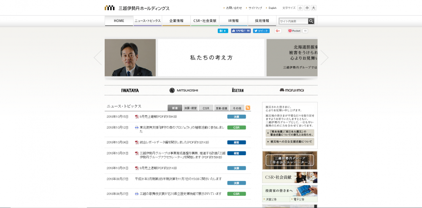Click the サイトマップ link
This screenshot has height=208, width=422.
pos(255,8)
